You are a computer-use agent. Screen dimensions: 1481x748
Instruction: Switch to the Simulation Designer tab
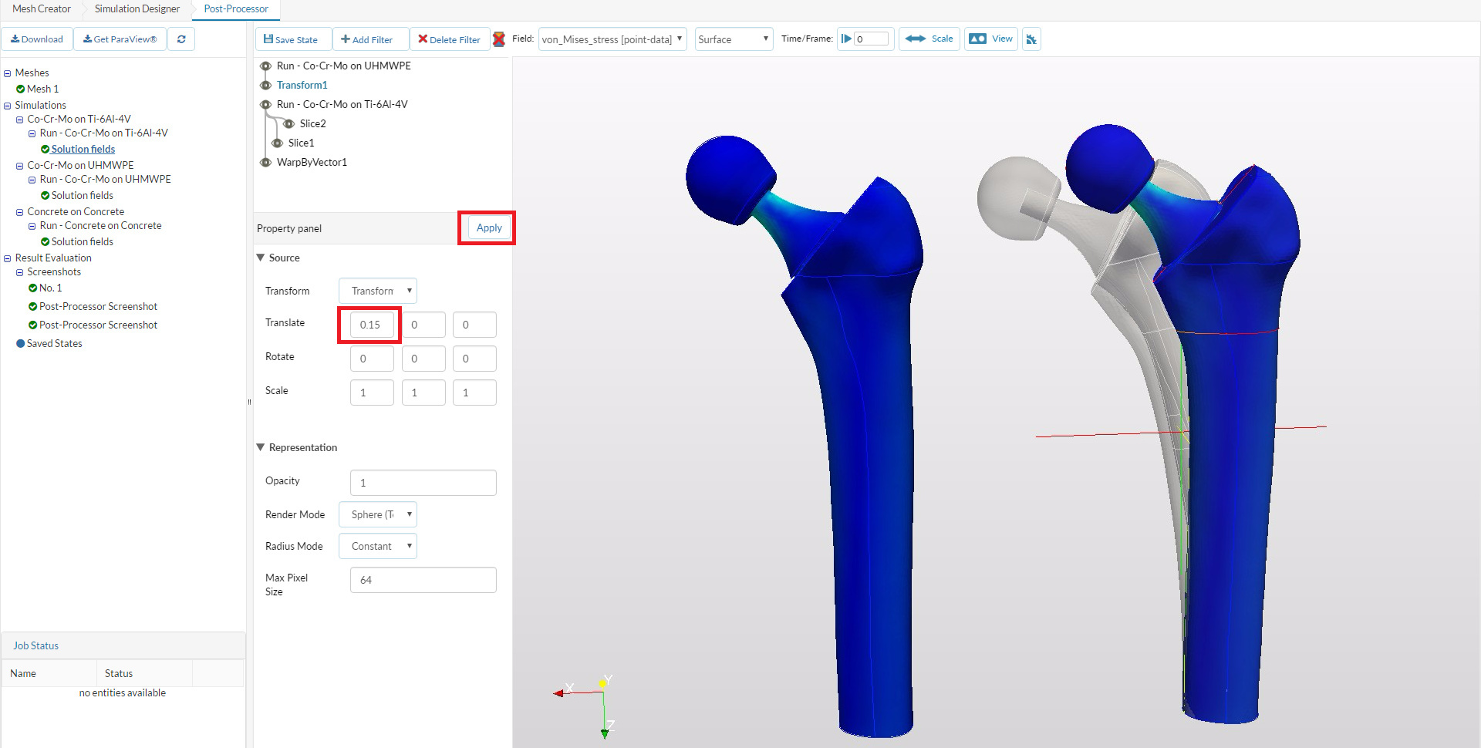137,8
